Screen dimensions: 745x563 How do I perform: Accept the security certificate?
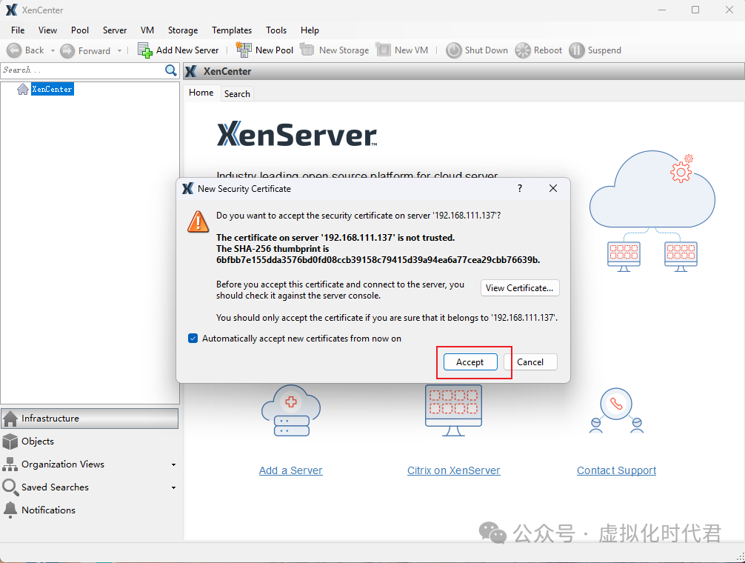(x=470, y=362)
